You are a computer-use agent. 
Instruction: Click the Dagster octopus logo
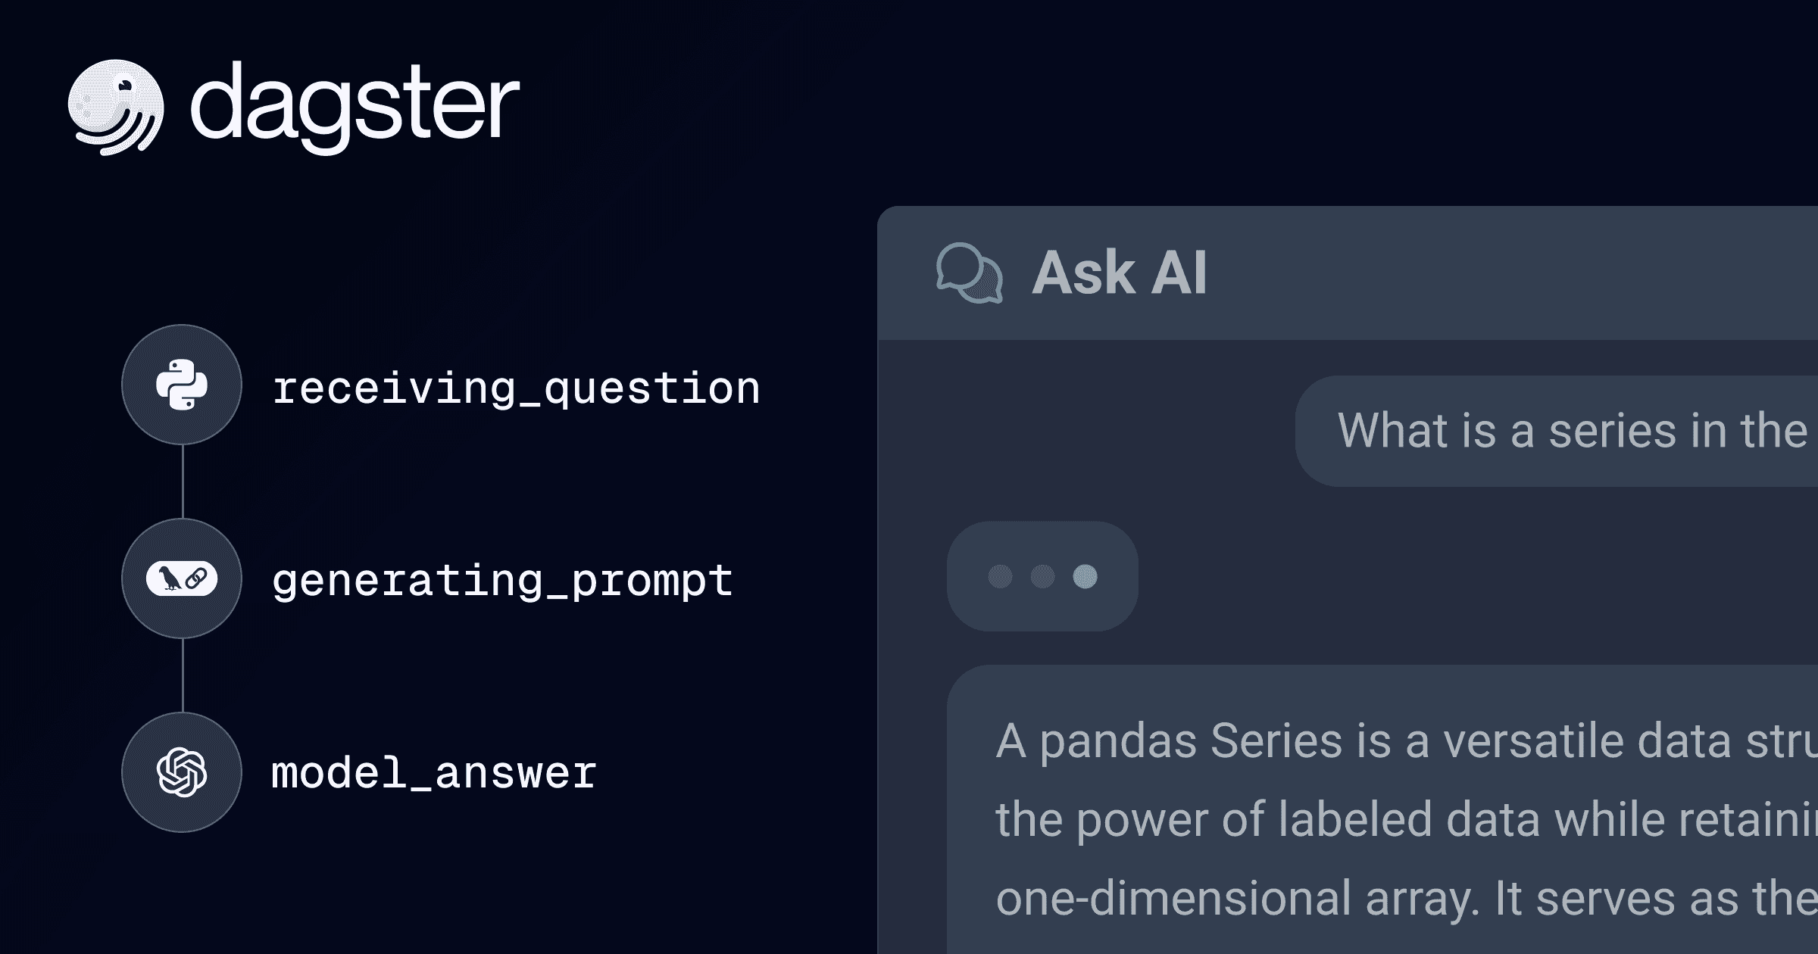point(115,107)
